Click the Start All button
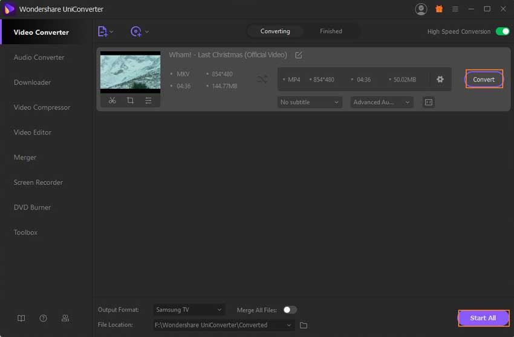The height and width of the screenshot is (337, 514). [x=483, y=318]
